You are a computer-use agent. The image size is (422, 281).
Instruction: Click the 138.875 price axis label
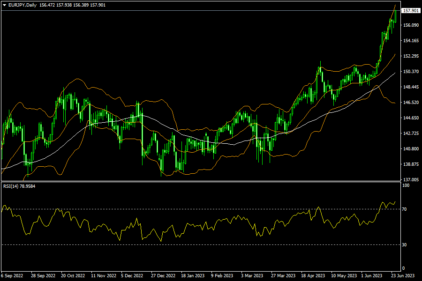click(411, 164)
